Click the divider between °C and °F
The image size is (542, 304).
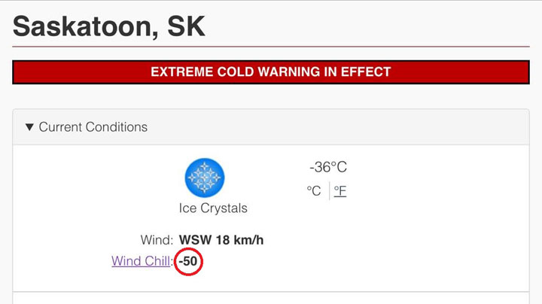pos(329,190)
